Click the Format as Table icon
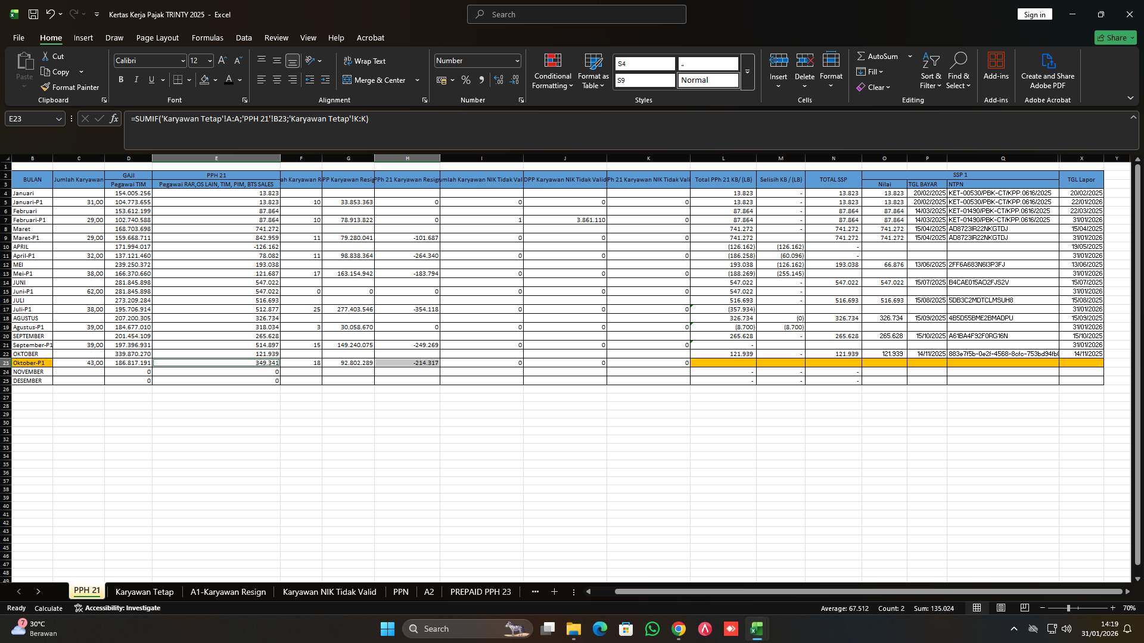Viewport: 1144px width, 643px height. coord(592,70)
